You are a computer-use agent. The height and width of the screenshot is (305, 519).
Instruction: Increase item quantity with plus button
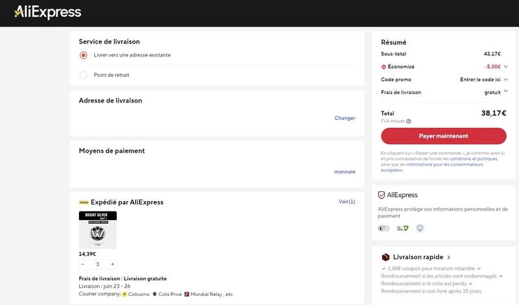point(112,264)
